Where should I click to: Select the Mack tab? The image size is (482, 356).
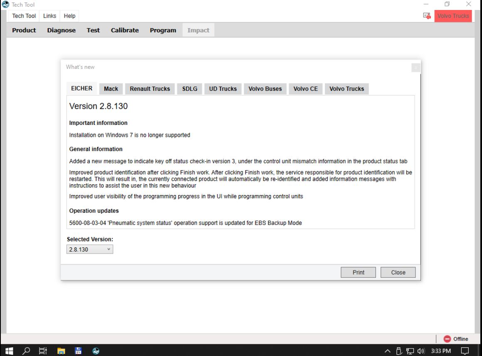pos(111,89)
